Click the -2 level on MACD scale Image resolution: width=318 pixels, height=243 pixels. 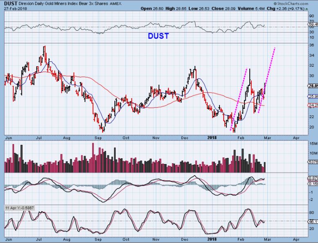(x=311, y=200)
